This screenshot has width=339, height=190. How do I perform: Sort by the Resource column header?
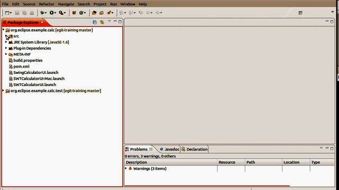tap(231, 162)
